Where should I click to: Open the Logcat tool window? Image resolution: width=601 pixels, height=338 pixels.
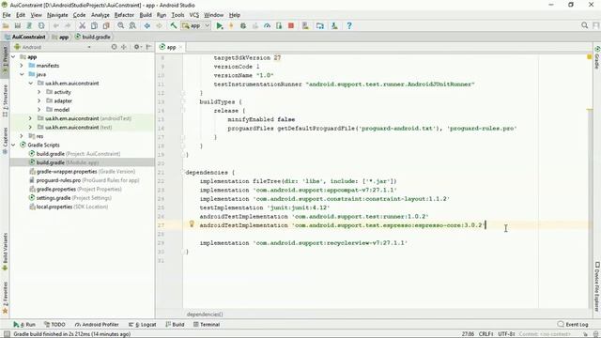point(143,324)
